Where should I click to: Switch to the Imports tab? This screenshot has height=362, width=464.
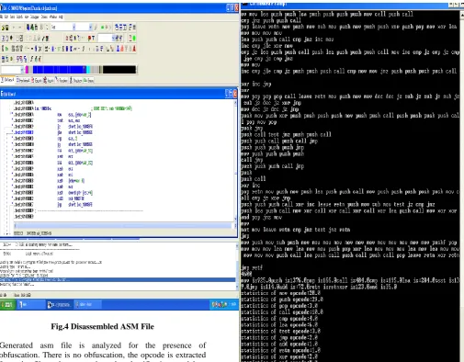[x=49, y=80]
